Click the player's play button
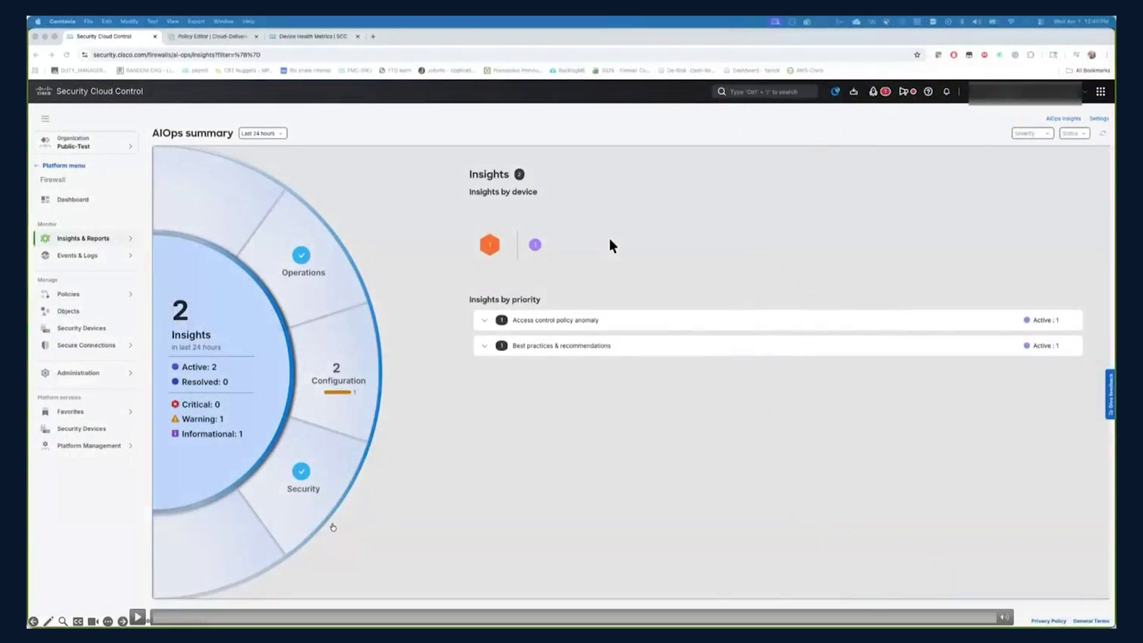This screenshot has width=1143, height=643. click(x=138, y=617)
